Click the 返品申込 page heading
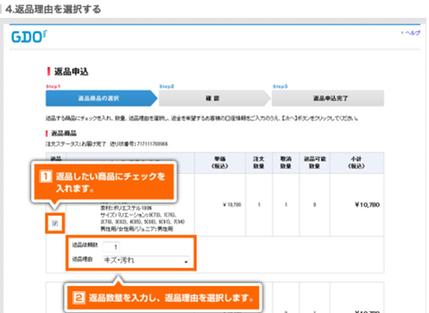The height and width of the screenshot is (313, 429). pyautogui.click(x=71, y=71)
